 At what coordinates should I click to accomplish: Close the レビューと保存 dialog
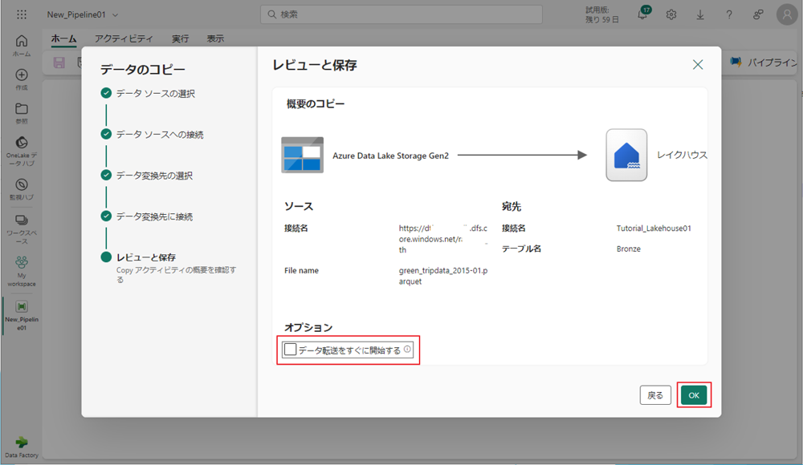[x=698, y=65]
